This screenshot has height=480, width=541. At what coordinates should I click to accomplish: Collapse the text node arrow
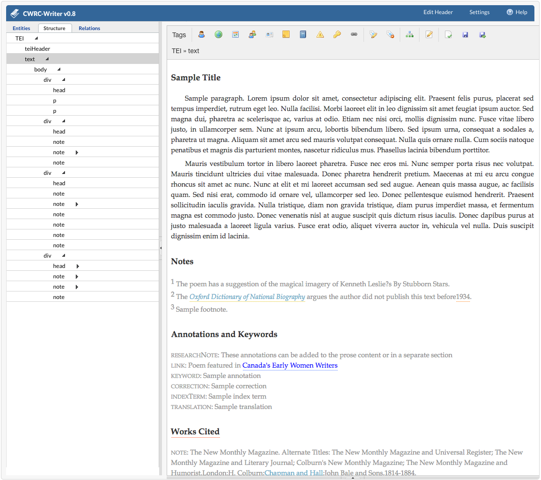pos(47,59)
